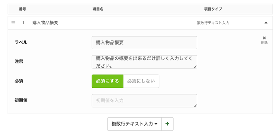Click the ラベル input field
The height and width of the screenshot is (137, 280).
pos(145,43)
